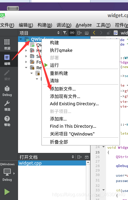Select widget.cpp in open documents list
128x200 pixels.
click(52, 163)
